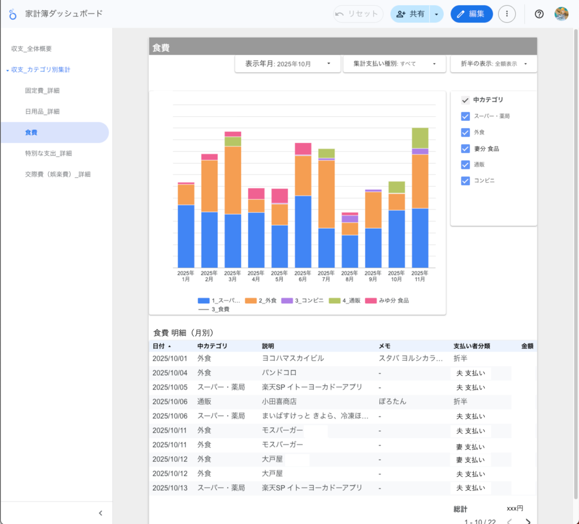
Task: Disable the コンビニ checkbox filter
Action: coord(465,181)
